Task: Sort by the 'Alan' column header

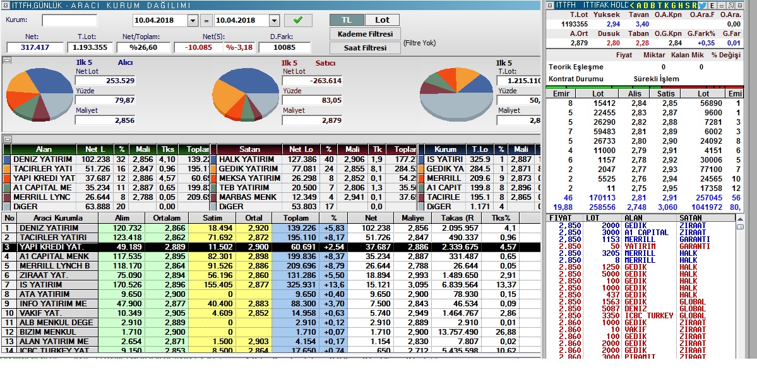Action: click(x=44, y=149)
